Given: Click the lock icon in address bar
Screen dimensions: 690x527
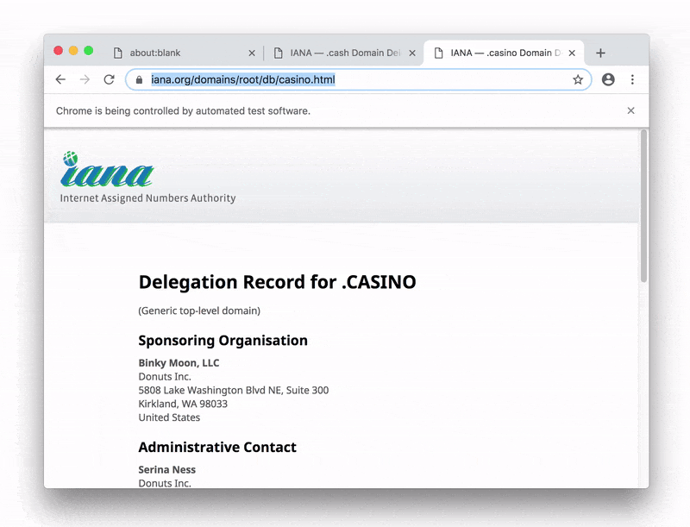Looking at the screenshot, I should coord(139,79).
